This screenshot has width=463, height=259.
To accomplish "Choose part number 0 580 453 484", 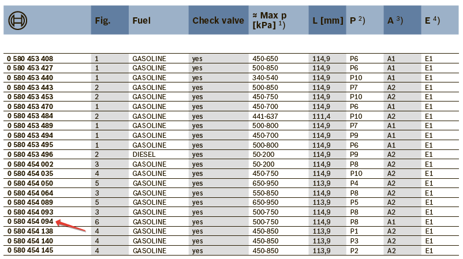I will tap(30, 116).
